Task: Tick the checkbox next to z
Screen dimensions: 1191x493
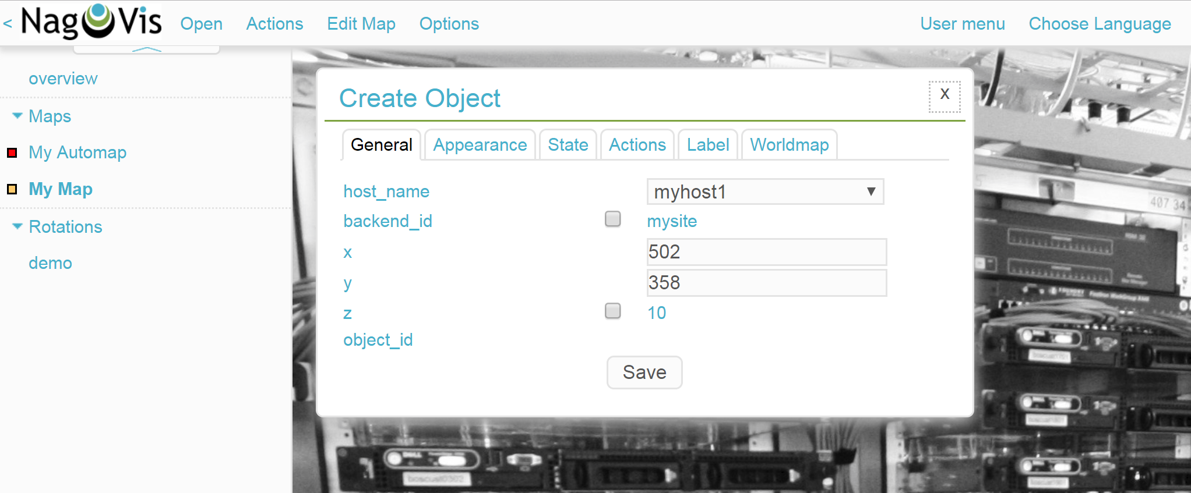Action: pos(612,311)
